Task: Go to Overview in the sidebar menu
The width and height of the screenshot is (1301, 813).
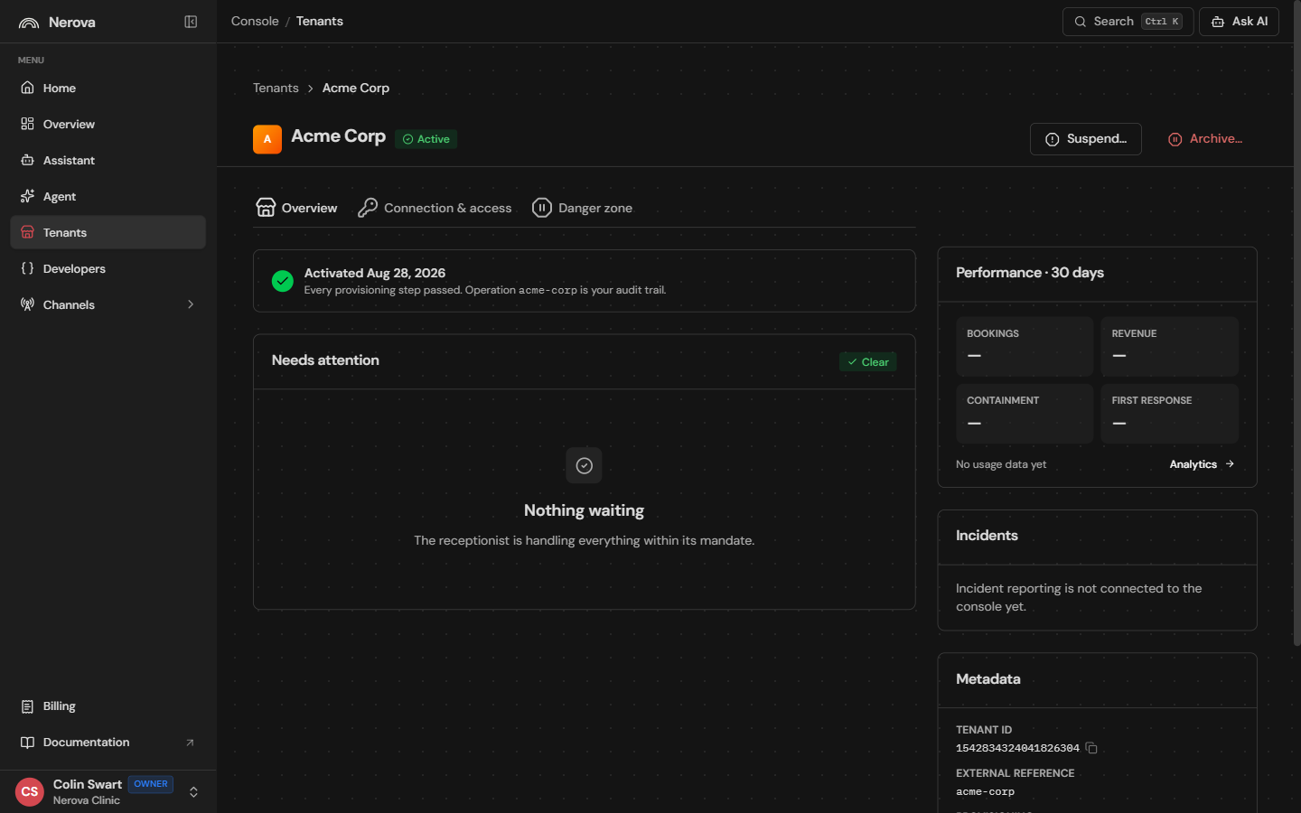Action: (108, 124)
